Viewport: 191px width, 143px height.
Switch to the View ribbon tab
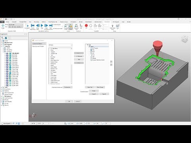[x=123, y=22]
